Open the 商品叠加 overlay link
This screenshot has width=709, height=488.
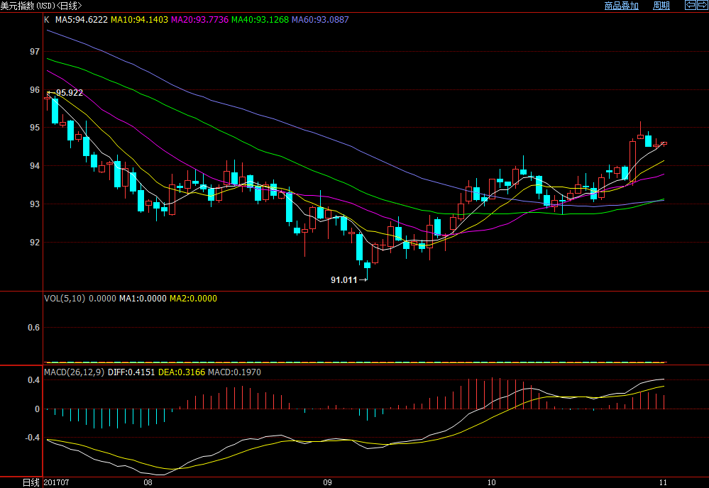tap(621, 6)
